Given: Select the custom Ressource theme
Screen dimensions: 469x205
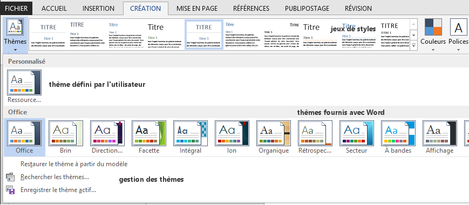Looking at the screenshot, I should 24,86.
